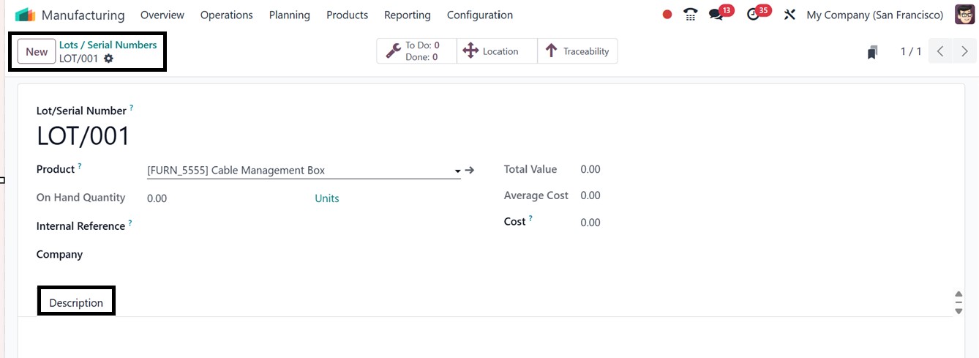This screenshot has width=979, height=358.
Task: Open the Planning menu
Action: (x=289, y=15)
